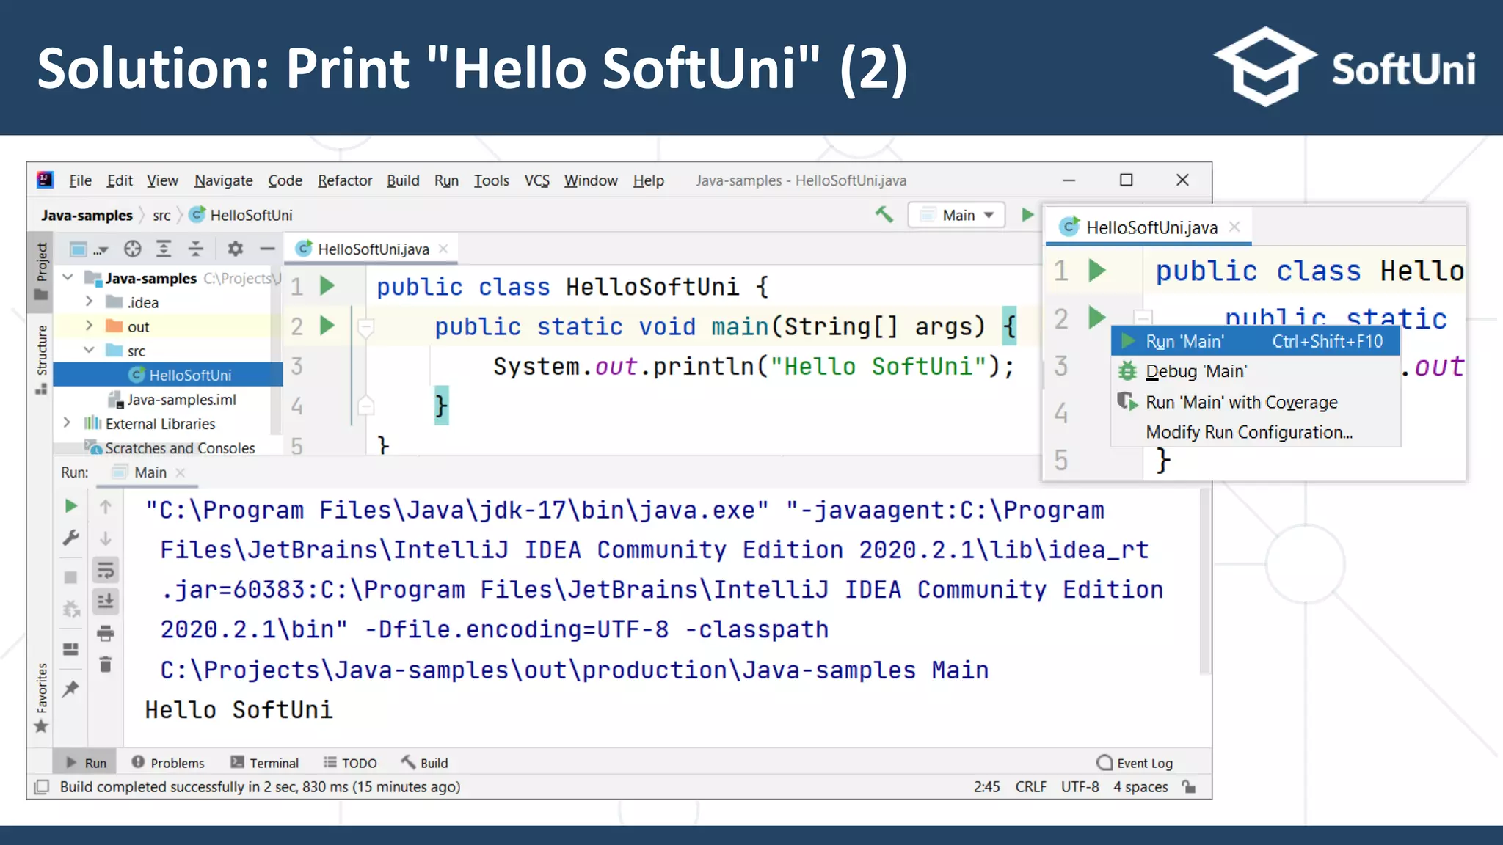Toggle the Structure tool window side tab
Screen dimensions: 1503x845
tap(41, 359)
